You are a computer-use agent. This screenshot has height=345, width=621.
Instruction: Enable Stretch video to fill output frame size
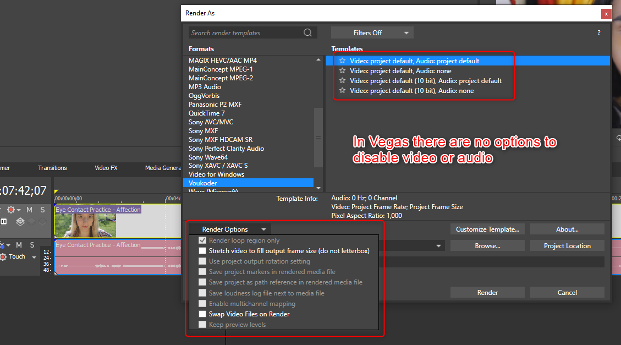203,251
